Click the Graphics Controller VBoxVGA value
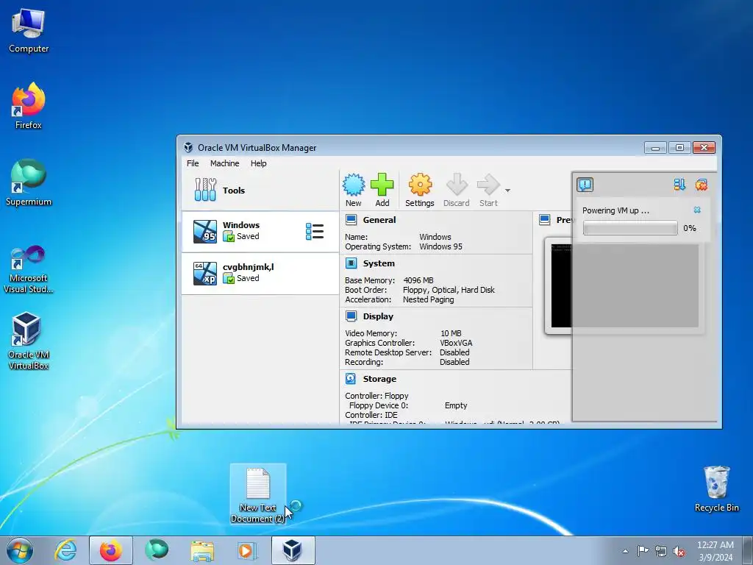 click(x=456, y=343)
